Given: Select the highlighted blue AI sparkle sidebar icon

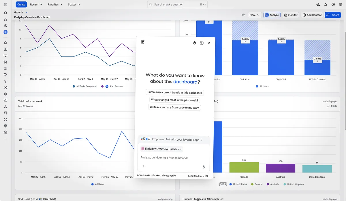Looking at the screenshot, I should click(5, 32).
